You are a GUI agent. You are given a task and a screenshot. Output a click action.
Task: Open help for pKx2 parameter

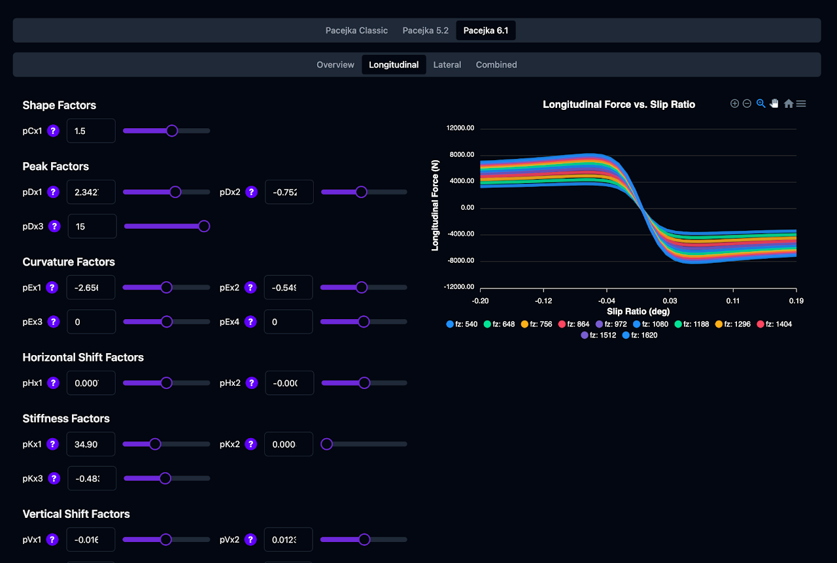tap(251, 445)
